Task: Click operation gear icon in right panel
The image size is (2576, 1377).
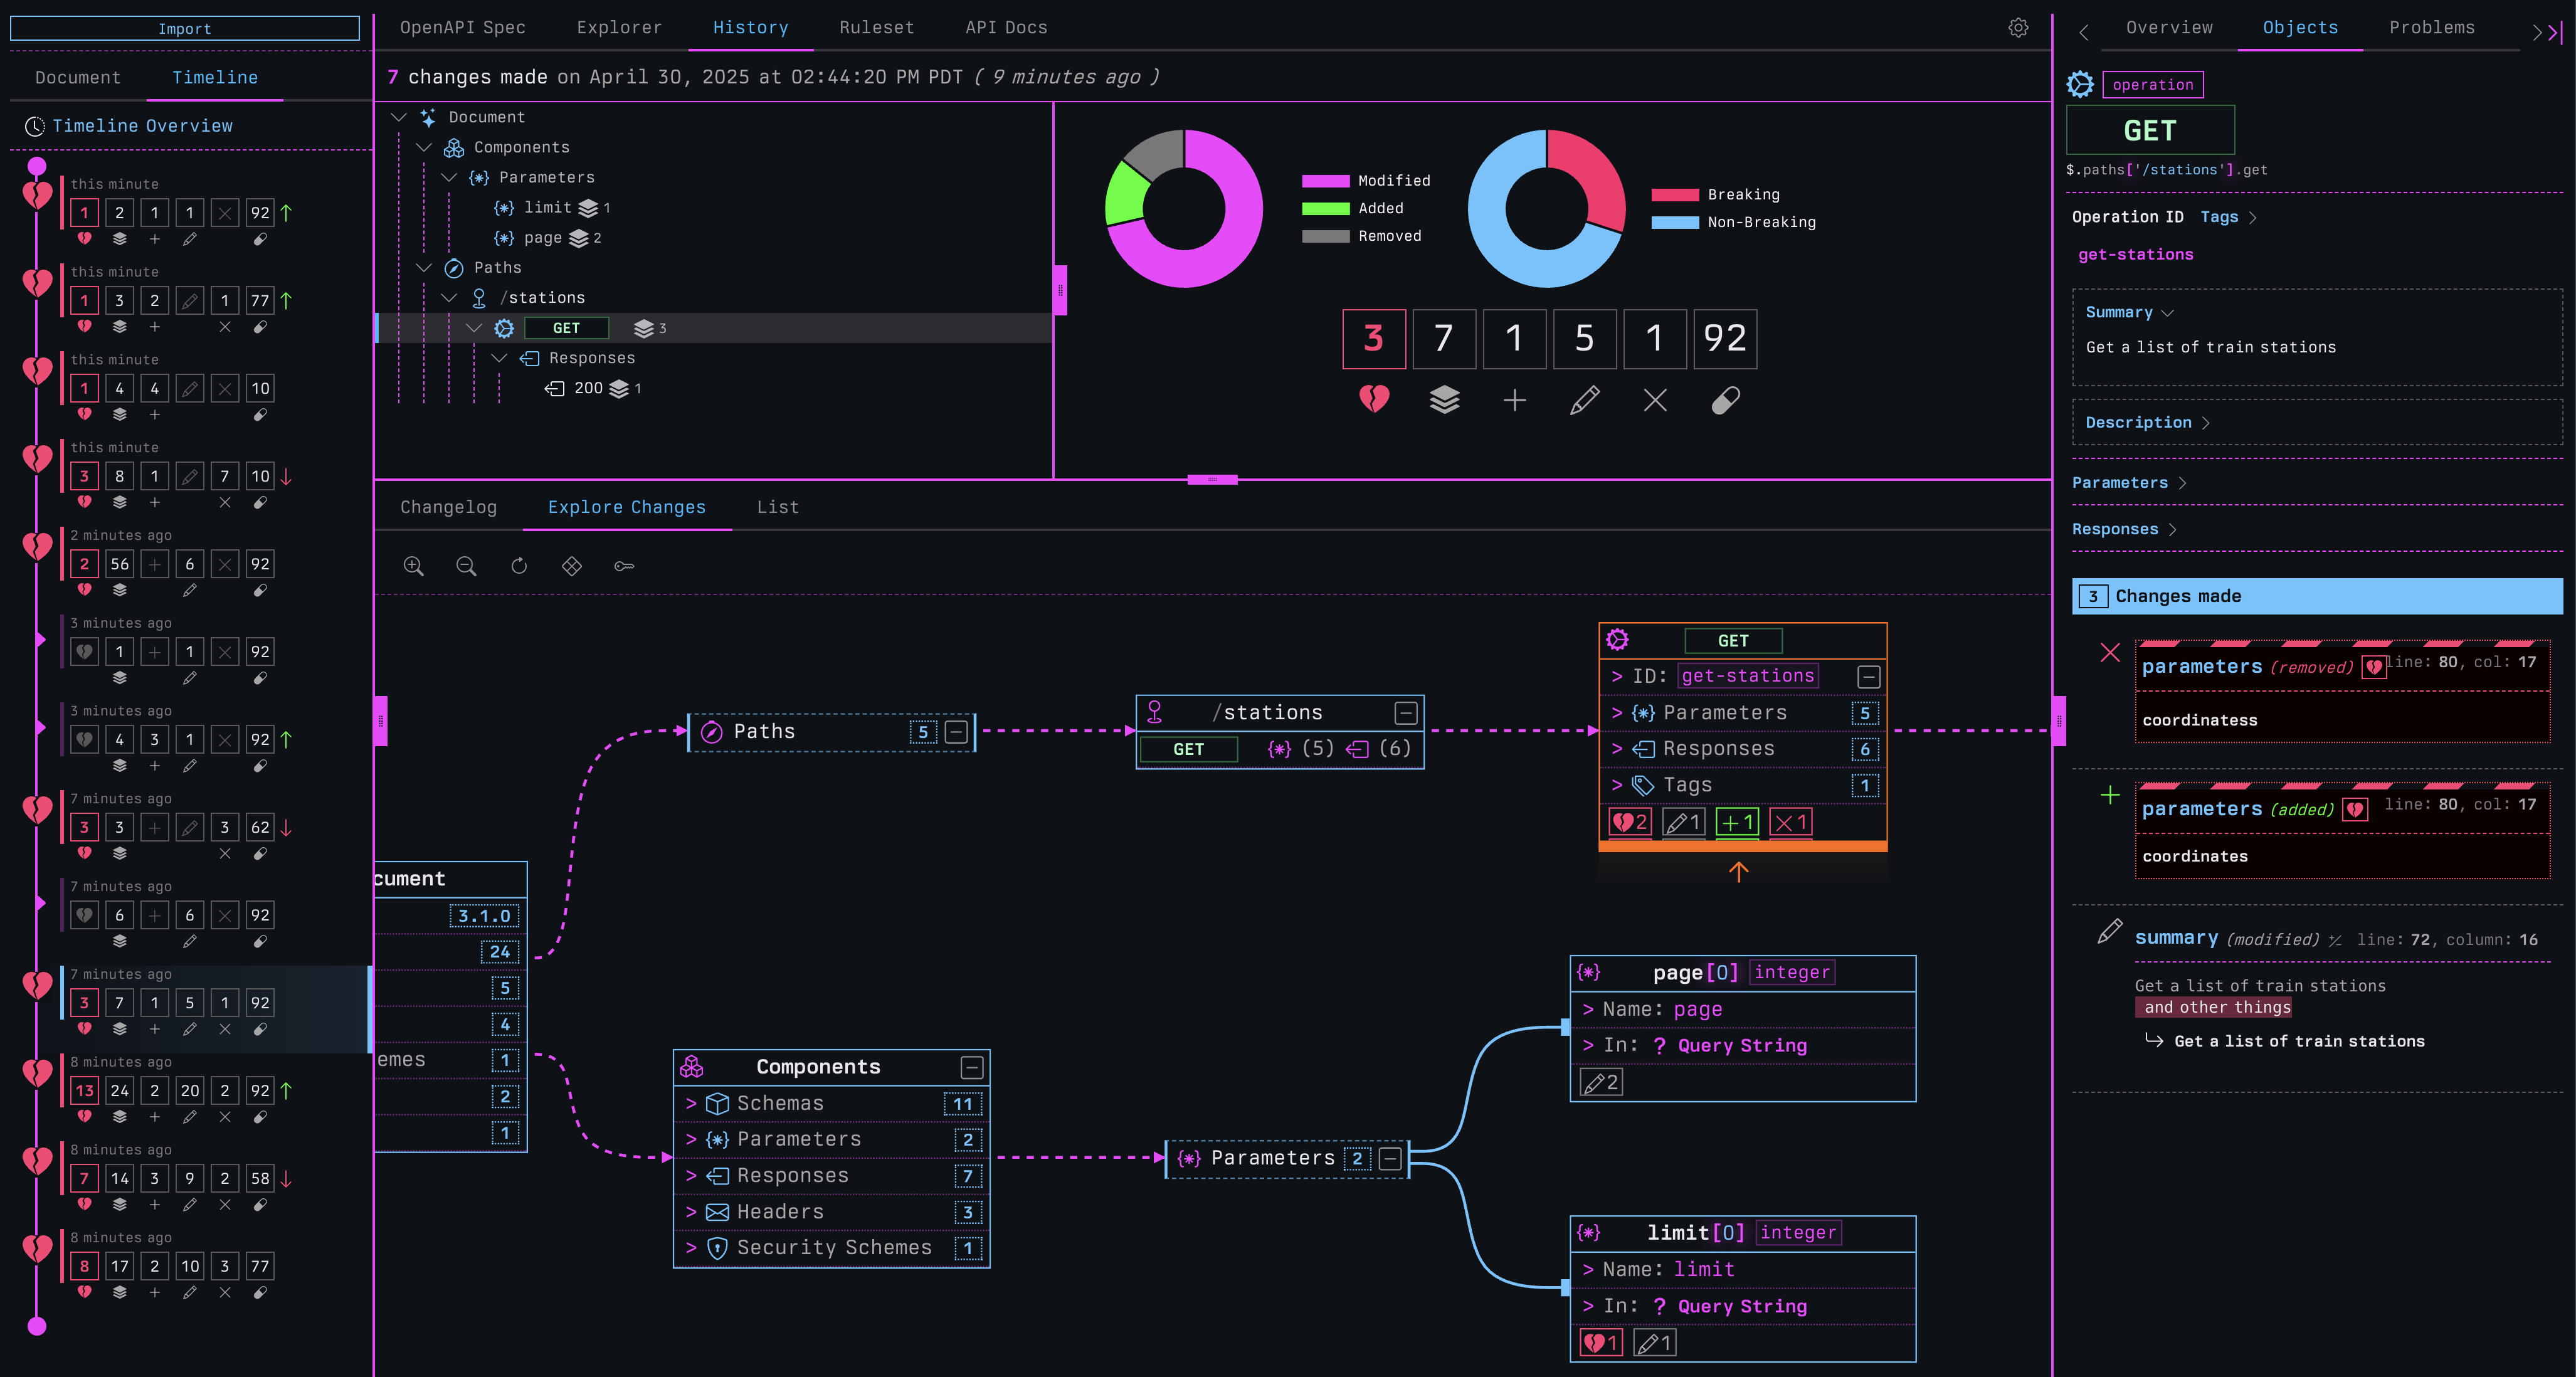Action: coord(2080,84)
